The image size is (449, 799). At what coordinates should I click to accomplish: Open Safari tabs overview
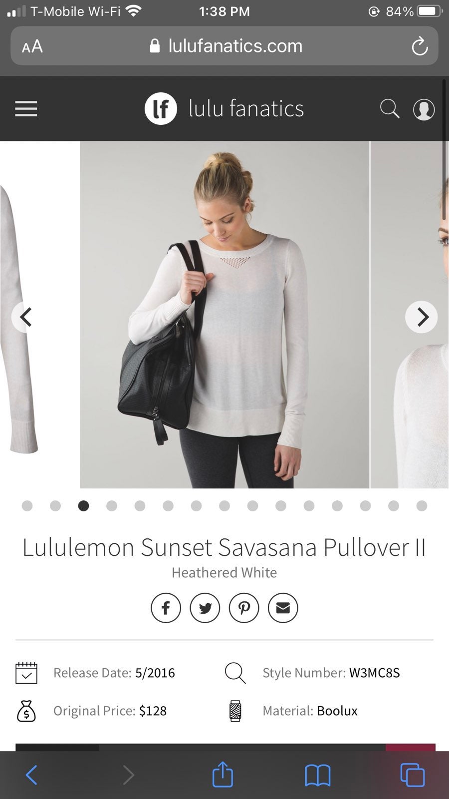pyautogui.click(x=413, y=775)
